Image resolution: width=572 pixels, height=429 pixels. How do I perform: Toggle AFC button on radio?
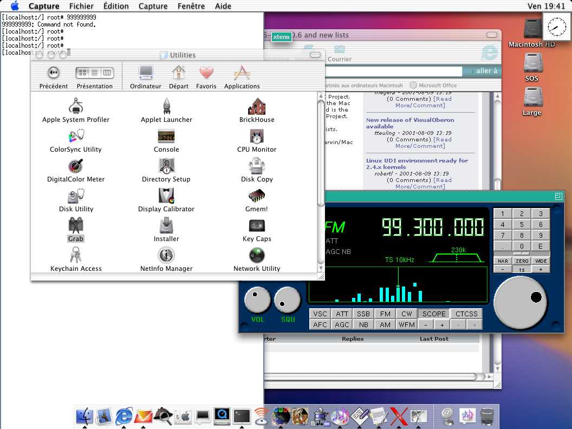pyautogui.click(x=320, y=324)
